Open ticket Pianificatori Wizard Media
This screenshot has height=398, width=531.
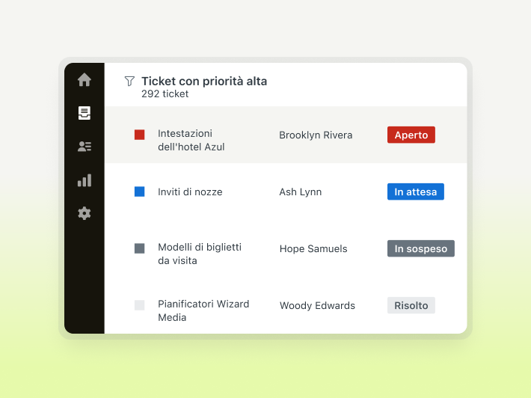point(203,310)
